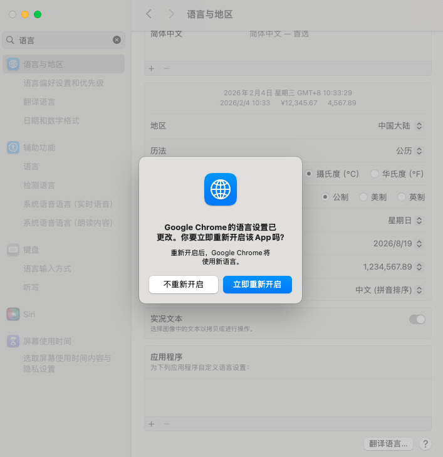Click the green zoom window button
The image size is (443, 457).
click(38, 14)
